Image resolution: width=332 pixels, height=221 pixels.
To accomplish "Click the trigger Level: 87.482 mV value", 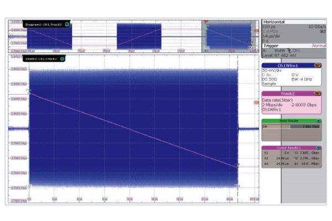I will (279, 55).
